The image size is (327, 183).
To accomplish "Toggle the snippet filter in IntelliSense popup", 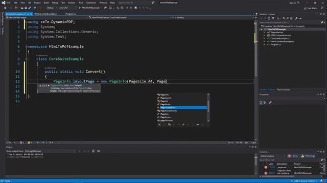I will pos(202,125).
